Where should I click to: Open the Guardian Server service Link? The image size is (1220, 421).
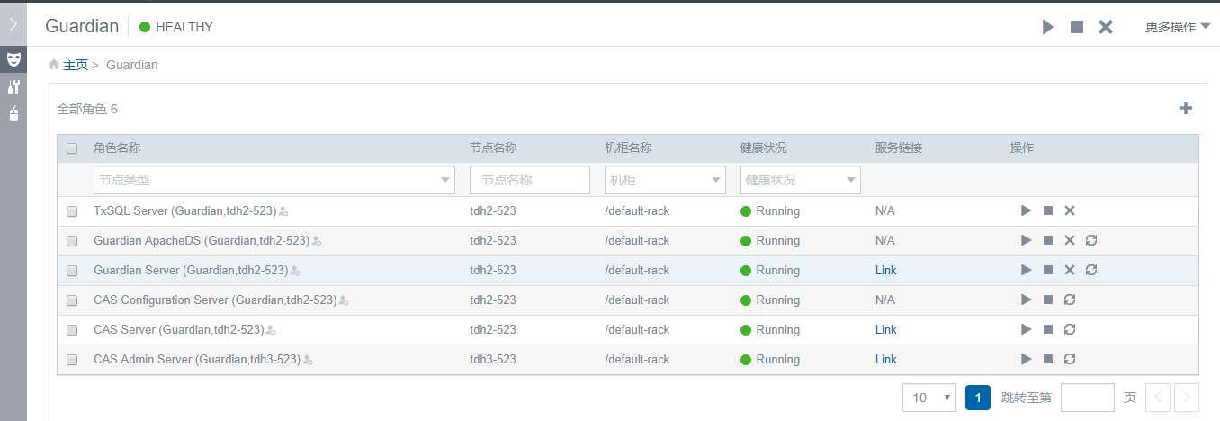(x=885, y=270)
